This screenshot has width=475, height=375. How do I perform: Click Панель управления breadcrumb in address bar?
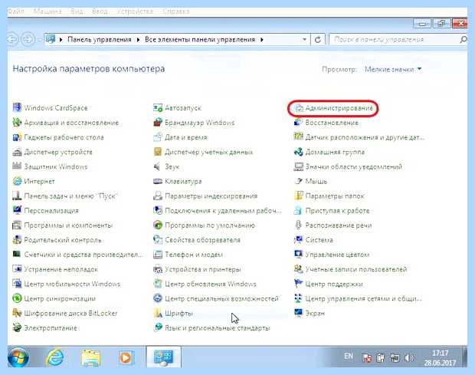[x=100, y=40]
